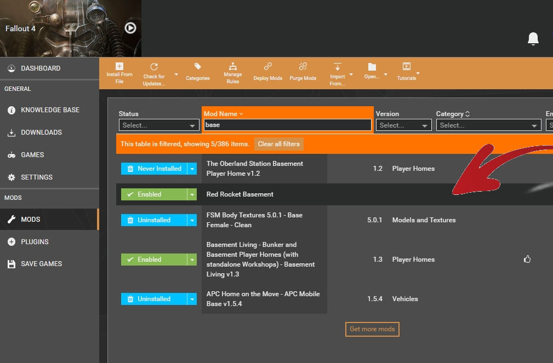The image size is (553, 363).
Task: Open the Tutorials icon
Action: tap(406, 66)
